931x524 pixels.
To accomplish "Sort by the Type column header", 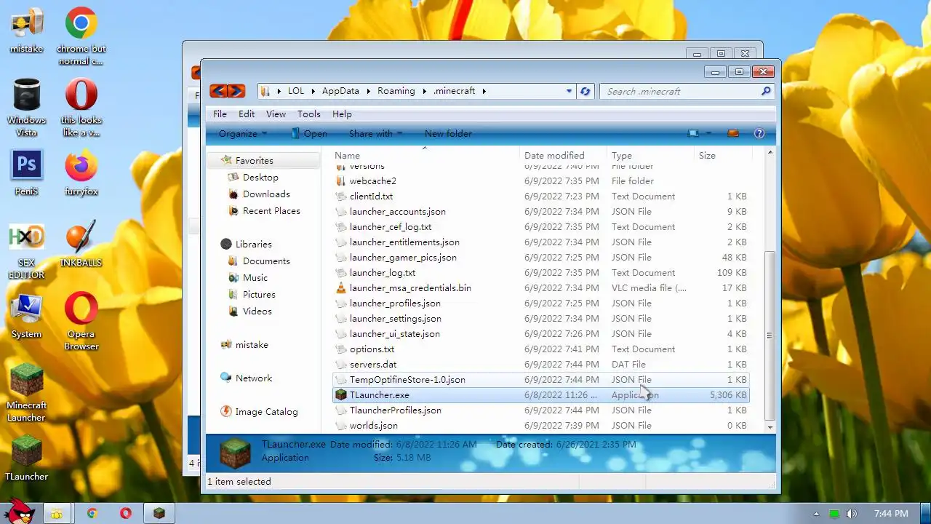I will [x=650, y=156].
